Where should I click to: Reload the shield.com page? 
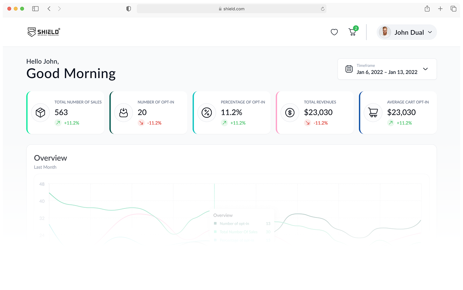coord(322,9)
